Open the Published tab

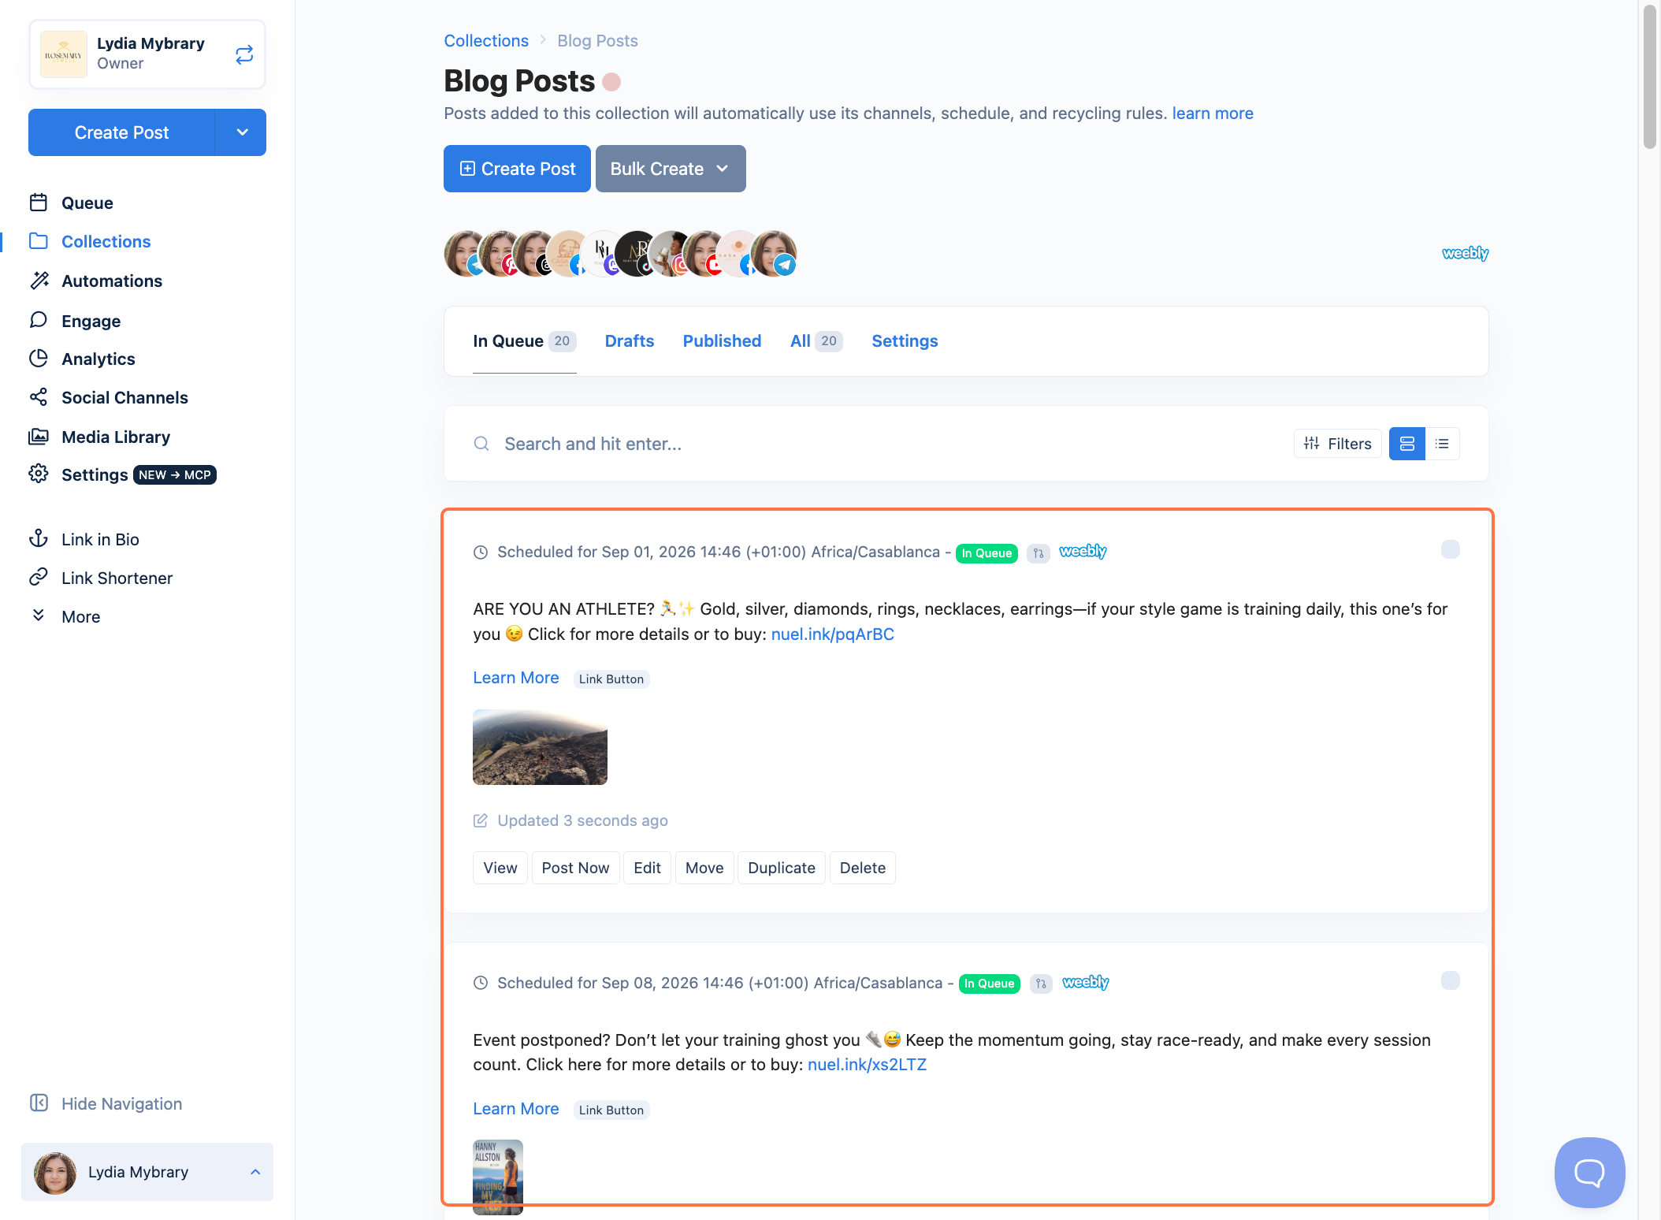(722, 341)
